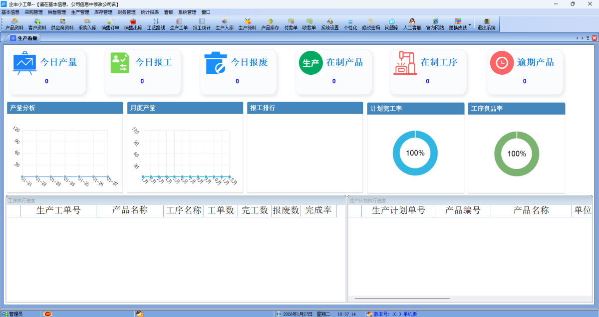
Task: Expand the 更换皮肤 dropdown arrow
Action: pyautogui.click(x=470, y=24)
